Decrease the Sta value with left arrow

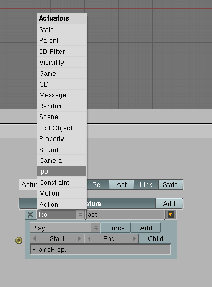coord(34,238)
